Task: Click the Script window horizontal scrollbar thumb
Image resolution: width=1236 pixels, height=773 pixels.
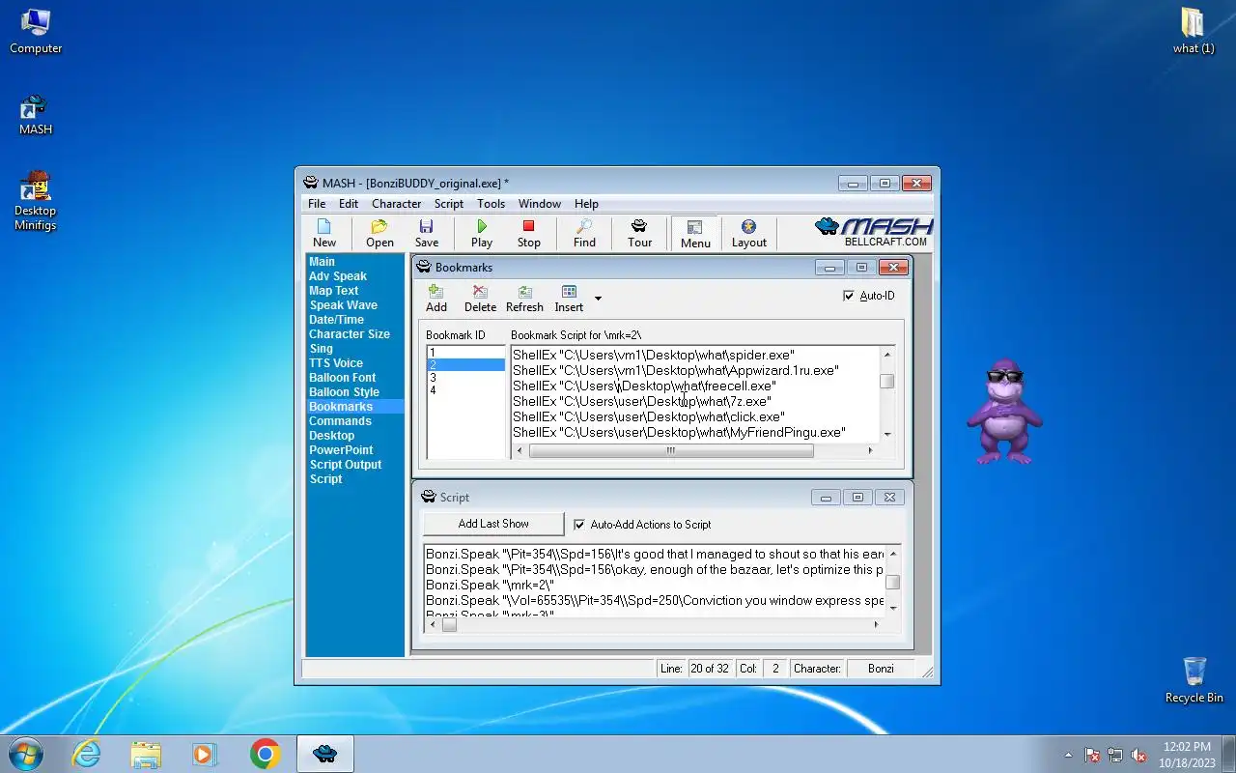Action: pyautogui.click(x=449, y=624)
